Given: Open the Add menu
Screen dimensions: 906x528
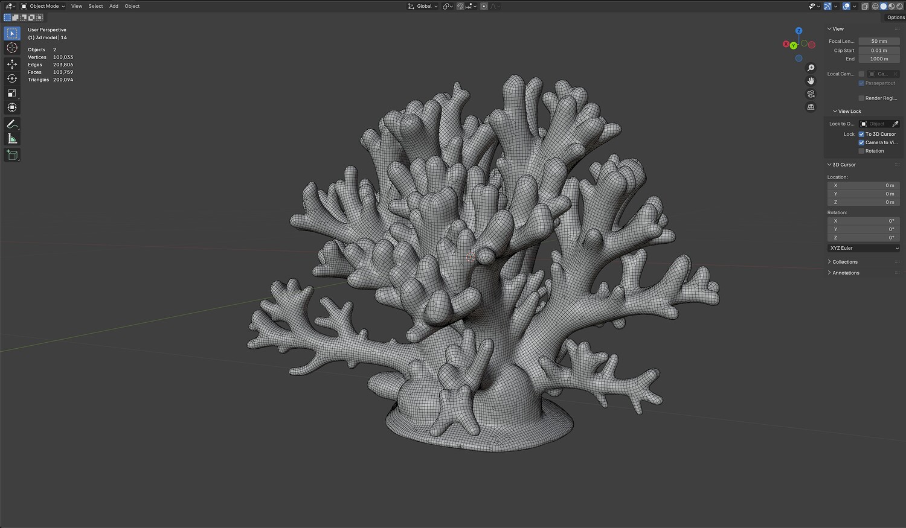Looking at the screenshot, I should pyautogui.click(x=114, y=6).
